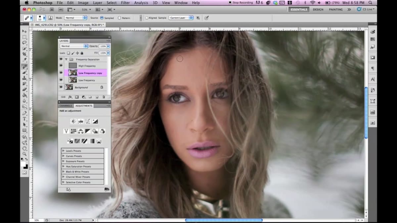Image resolution: width=397 pixels, height=223 pixels.
Task: Select the Adjustments tab
Action: pyautogui.click(x=84, y=106)
